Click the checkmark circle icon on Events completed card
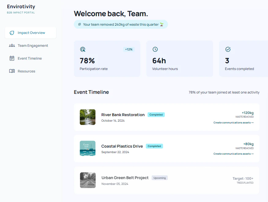Viewport: 268px width, 202px height. pos(228,49)
